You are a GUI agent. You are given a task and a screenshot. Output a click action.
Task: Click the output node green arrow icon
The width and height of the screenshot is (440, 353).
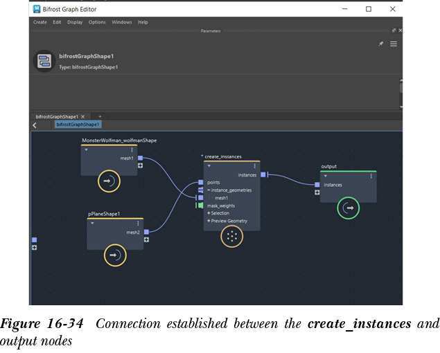point(349,208)
